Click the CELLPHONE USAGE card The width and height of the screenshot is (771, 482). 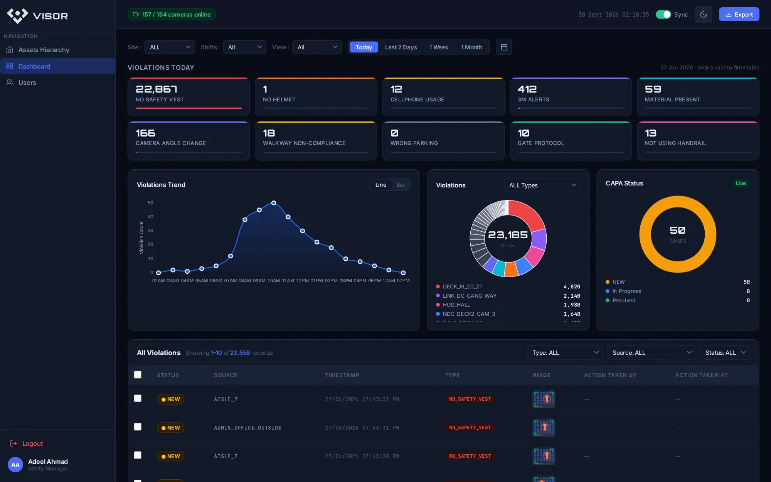click(443, 97)
